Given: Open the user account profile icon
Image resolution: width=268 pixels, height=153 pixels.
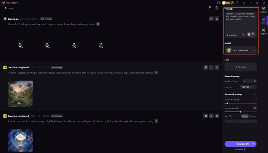Looking at the screenshot, I should [x=237, y=3].
